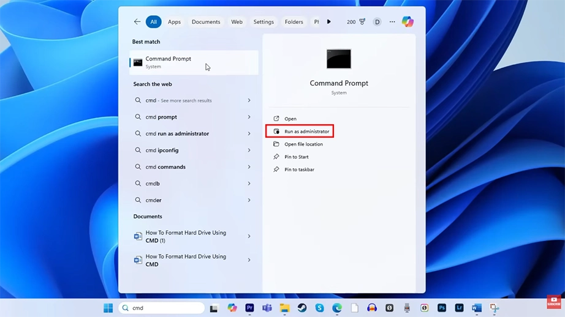This screenshot has width=565, height=317.
Task: Open document 'How To Format Hard Drive Using CMD (1)'
Action: pos(194,236)
